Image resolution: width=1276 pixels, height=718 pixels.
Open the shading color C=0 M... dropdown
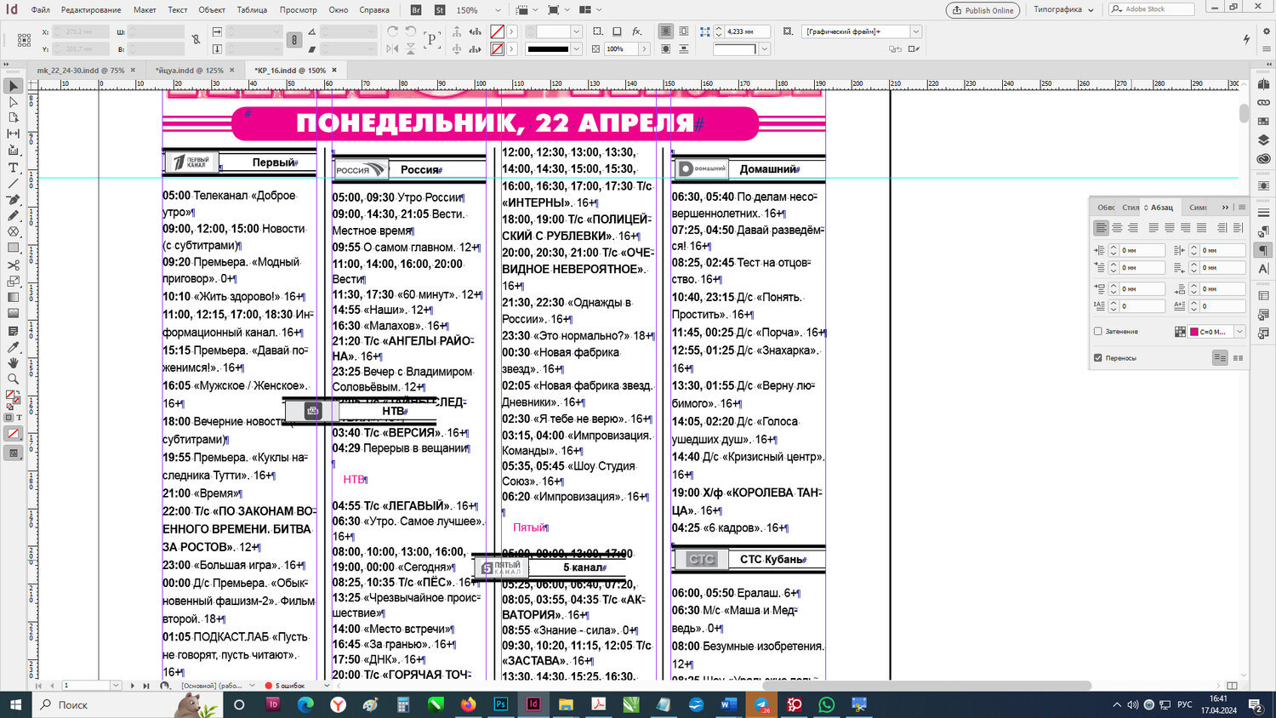click(x=1239, y=332)
